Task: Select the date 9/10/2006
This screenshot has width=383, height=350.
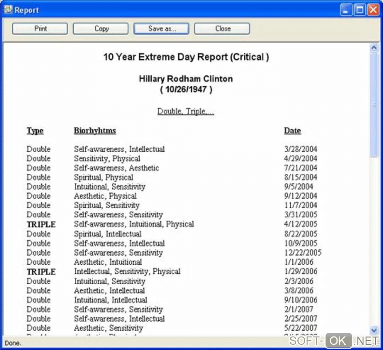Action: [x=301, y=300]
